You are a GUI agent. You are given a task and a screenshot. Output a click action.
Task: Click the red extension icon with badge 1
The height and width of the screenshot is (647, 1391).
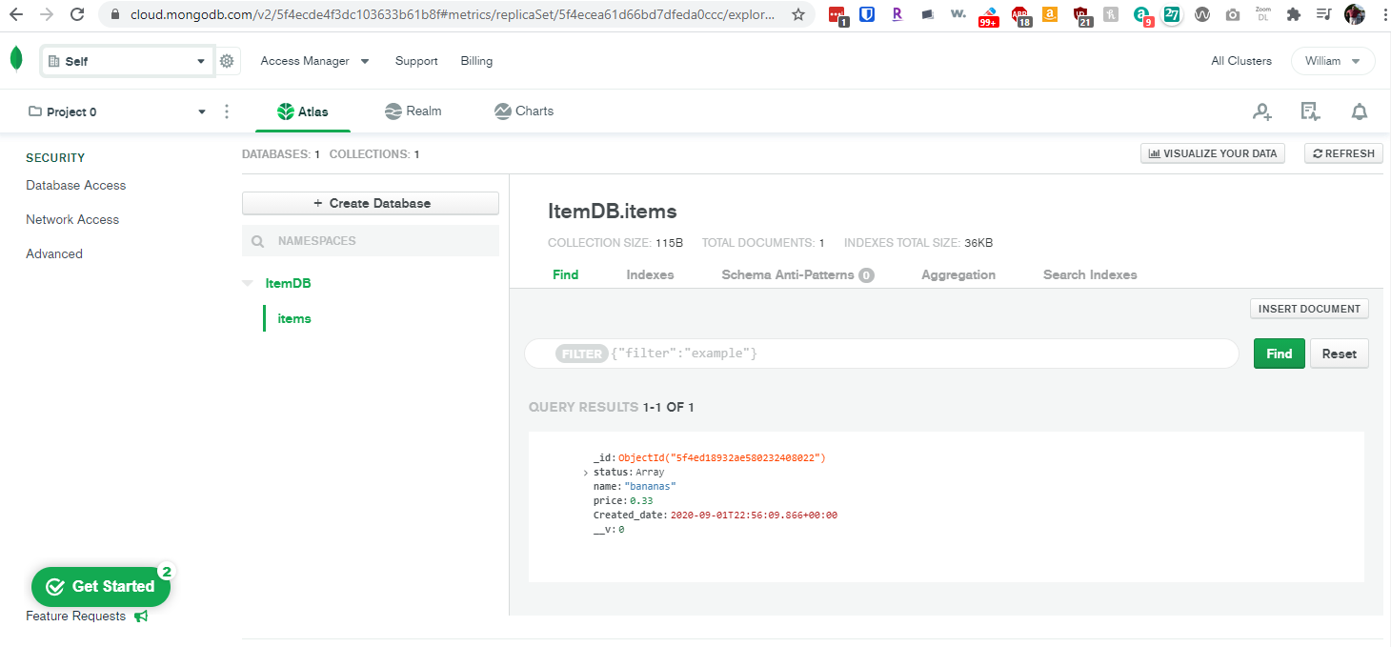[837, 15]
